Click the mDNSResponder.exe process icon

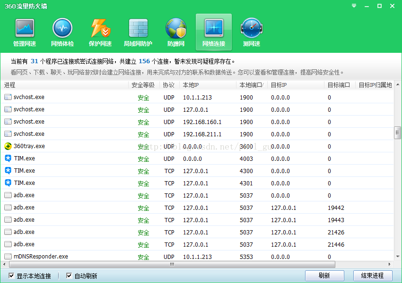pos(8,257)
